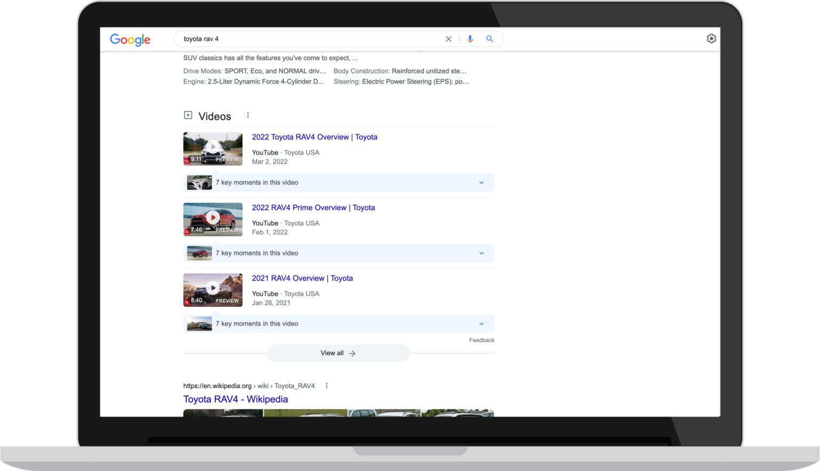The height and width of the screenshot is (471, 820).
Task: Click the View all videos button
Action: [x=338, y=353]
